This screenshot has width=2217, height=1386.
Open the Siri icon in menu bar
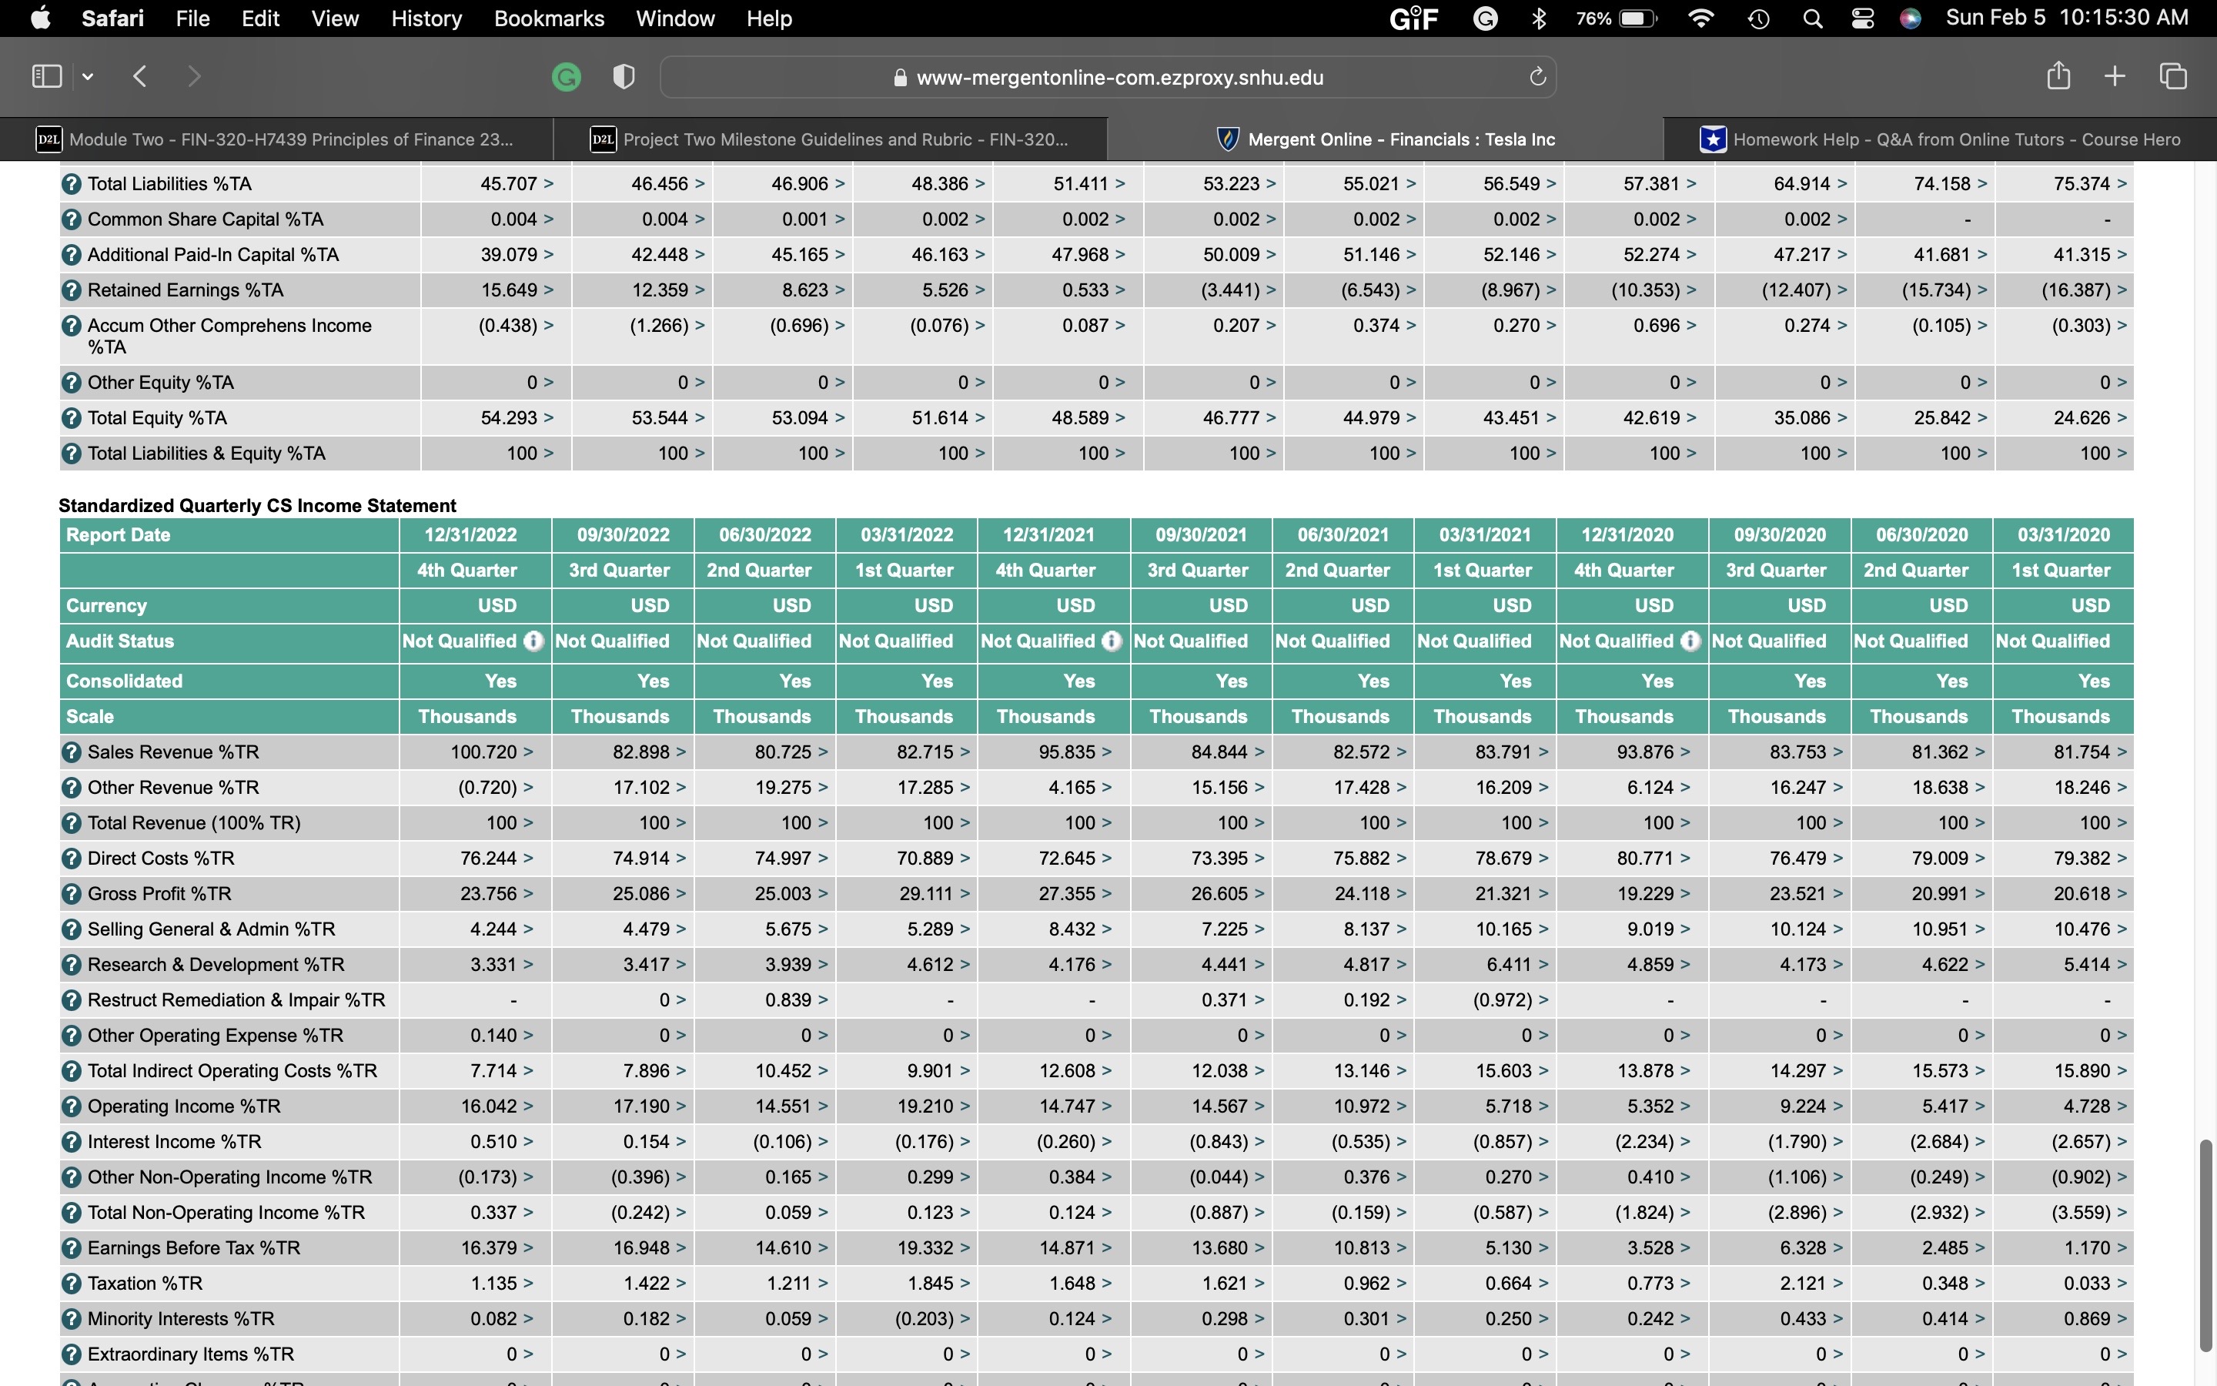click(1910, 18)
